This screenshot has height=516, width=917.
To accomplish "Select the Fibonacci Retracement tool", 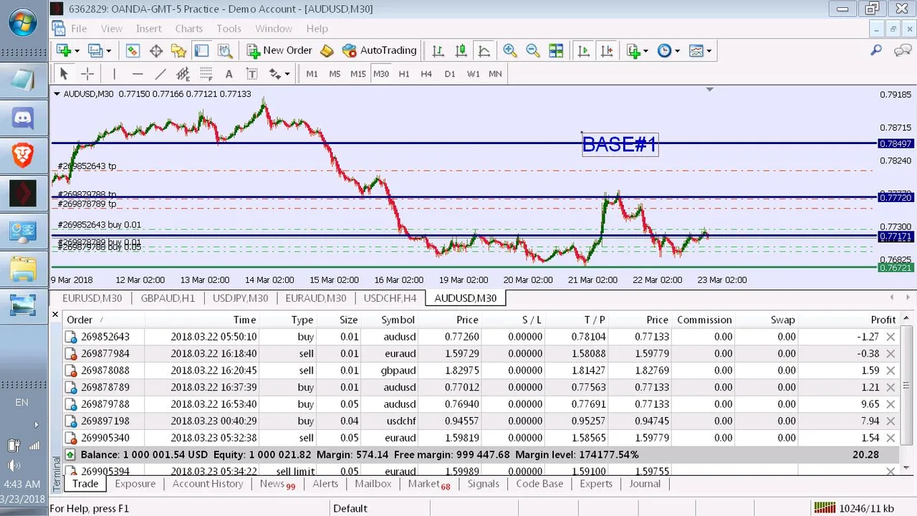I will point(206,73).
